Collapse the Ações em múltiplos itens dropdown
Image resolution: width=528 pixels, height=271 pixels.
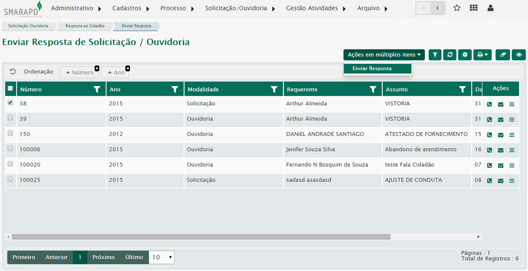[x=384, y=55]
